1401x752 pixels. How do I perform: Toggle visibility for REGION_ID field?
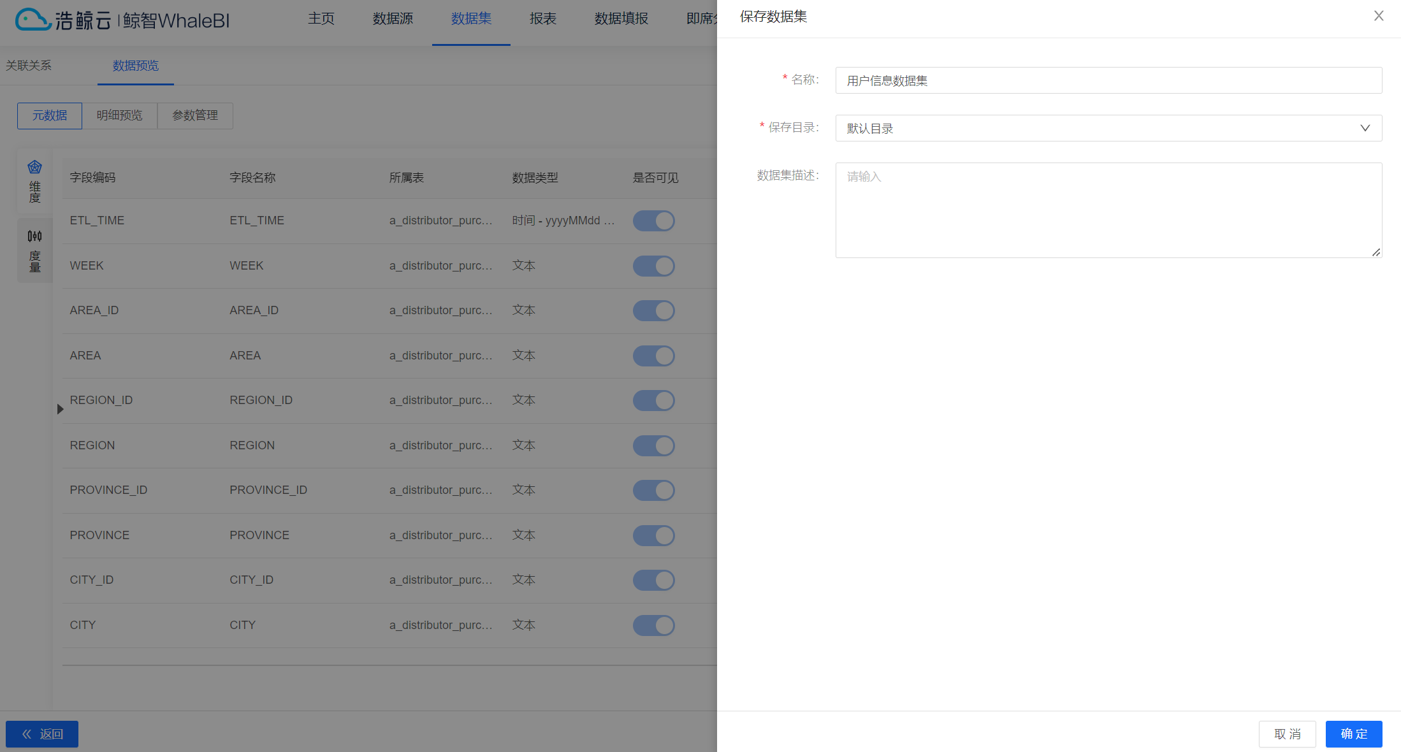(x=653, y=400)
